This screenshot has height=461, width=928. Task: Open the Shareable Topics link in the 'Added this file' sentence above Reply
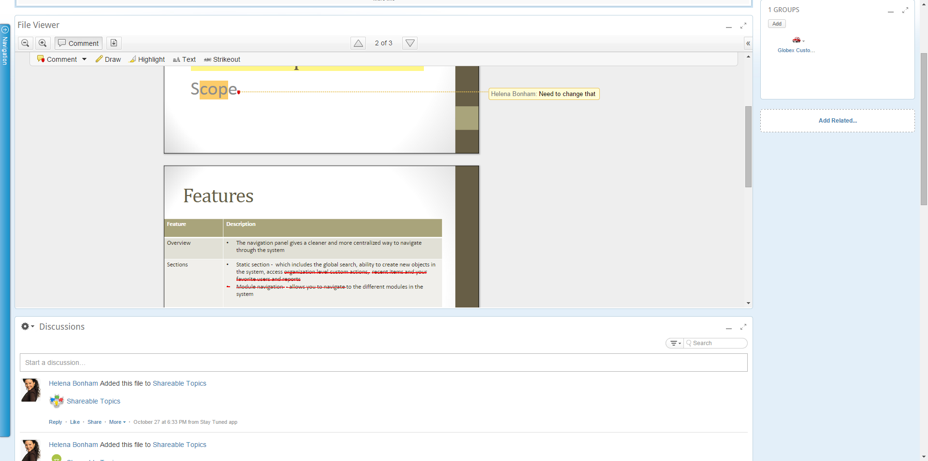point(179,383)
